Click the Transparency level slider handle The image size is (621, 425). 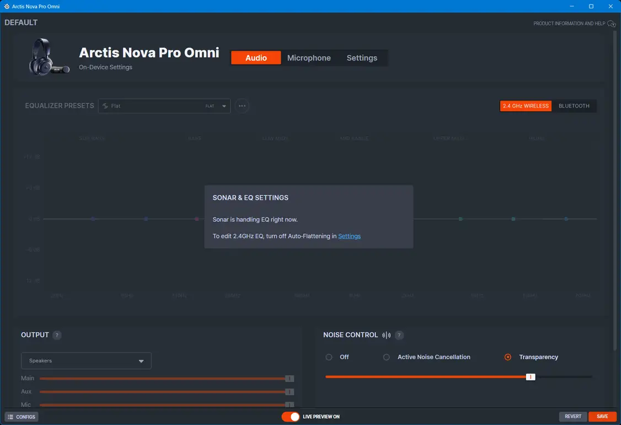[531, 377]
